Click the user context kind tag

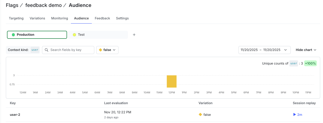pyautogui.click(x=35, y=50)
